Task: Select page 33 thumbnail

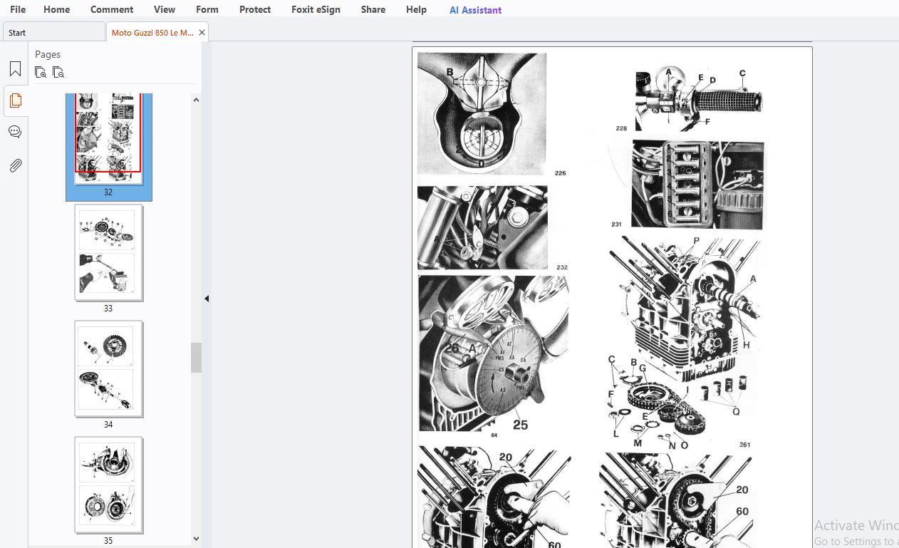Action: (x=108, y=252)
